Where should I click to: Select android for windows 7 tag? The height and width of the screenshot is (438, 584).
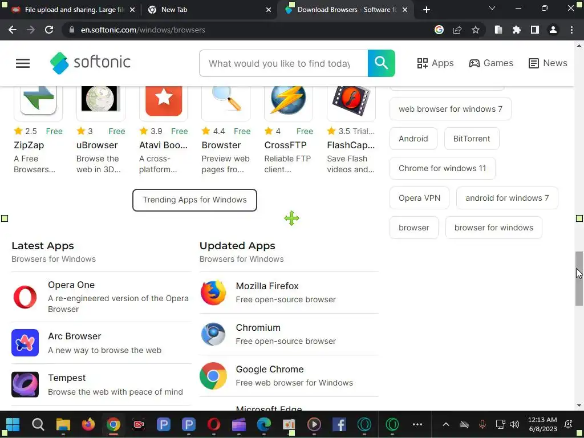pos(507,198)
